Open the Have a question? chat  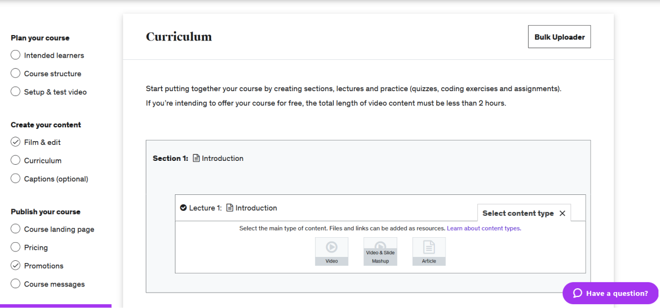point(610,293)
